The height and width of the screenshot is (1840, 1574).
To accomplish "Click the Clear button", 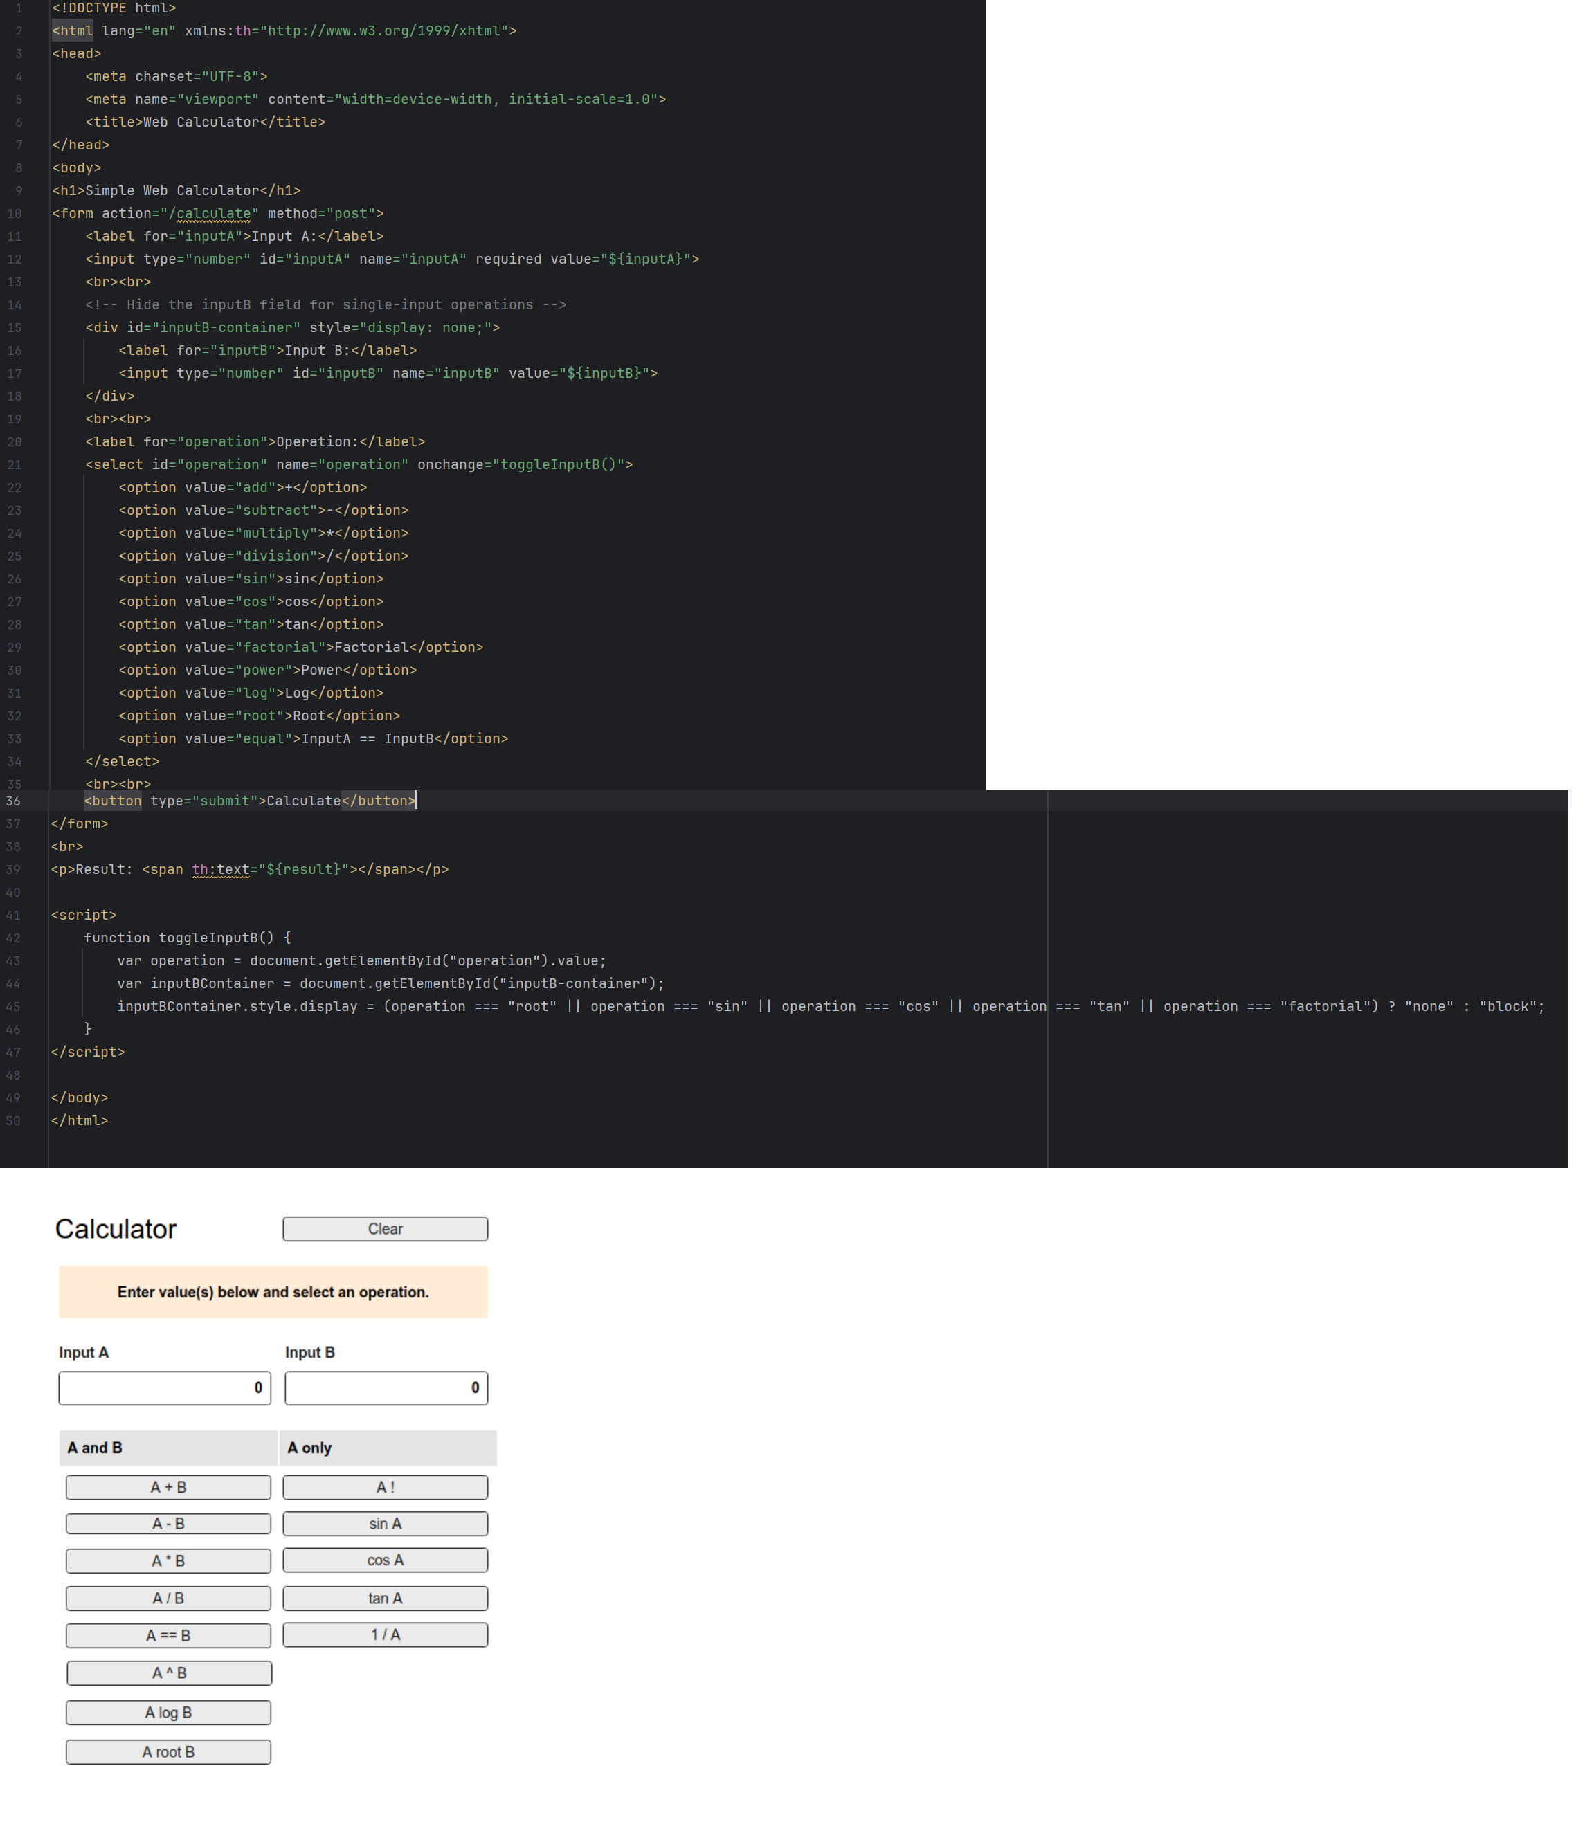I will point(385,1229).
